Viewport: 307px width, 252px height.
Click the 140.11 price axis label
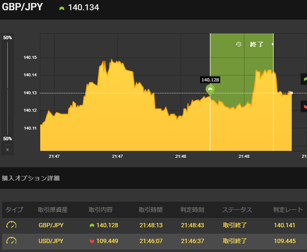(30, 128)
